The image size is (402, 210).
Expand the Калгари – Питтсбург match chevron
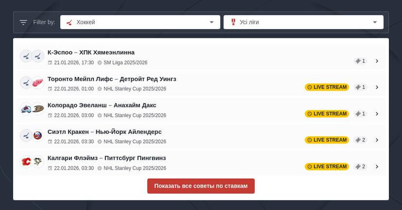pyautogui.click(x=377, y=166)
